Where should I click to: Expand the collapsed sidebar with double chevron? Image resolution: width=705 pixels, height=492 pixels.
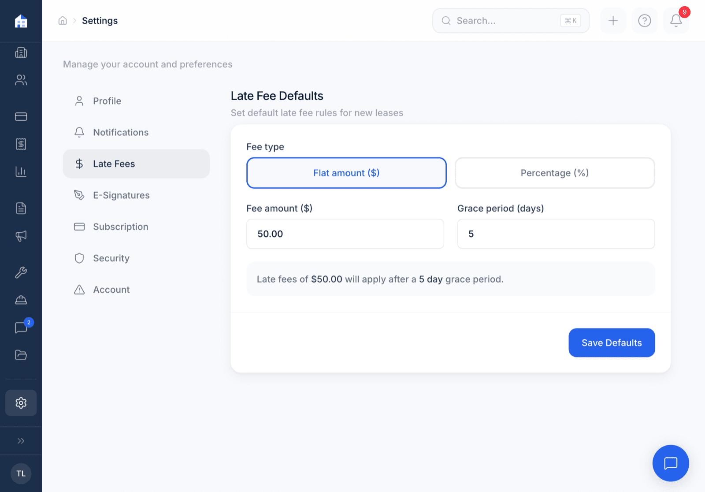pos(21,440)
